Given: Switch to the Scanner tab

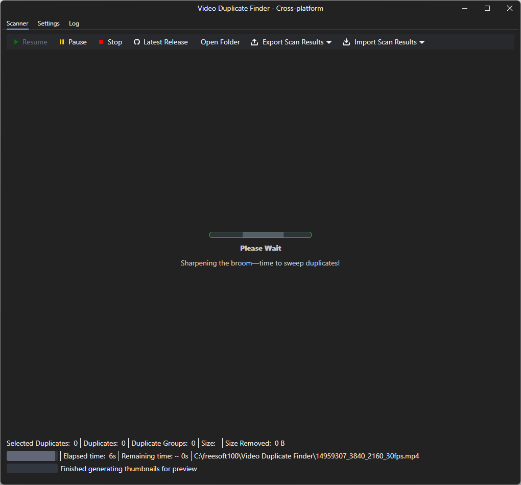Looking at the screenshot, I should point(17,23).
